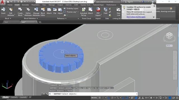Open the AutoCAD application menu logo
This screenshot has height=100, width=179.
[3, 3]
